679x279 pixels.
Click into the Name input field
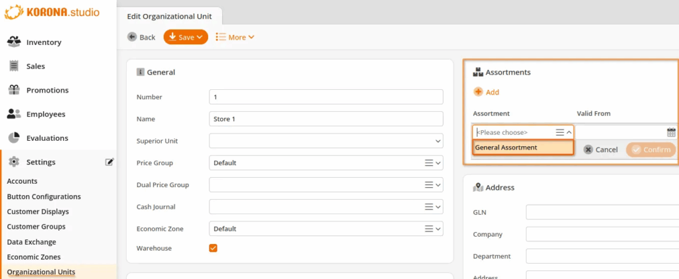pyautogui.click(x=326, y=119)
